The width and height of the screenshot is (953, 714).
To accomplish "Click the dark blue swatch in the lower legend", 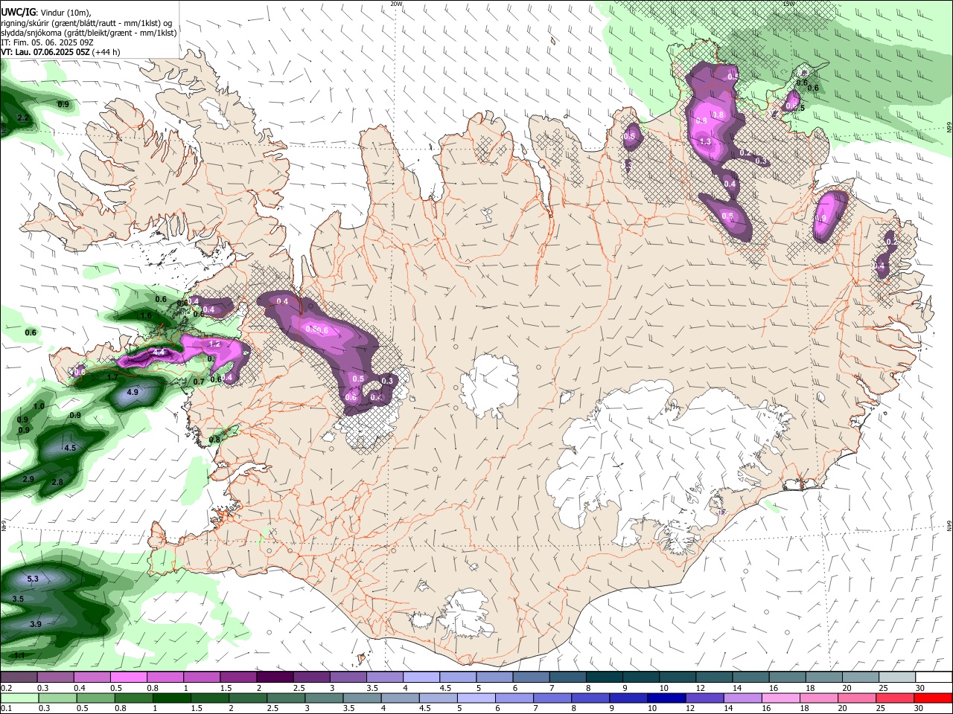I will coord(666,698).
